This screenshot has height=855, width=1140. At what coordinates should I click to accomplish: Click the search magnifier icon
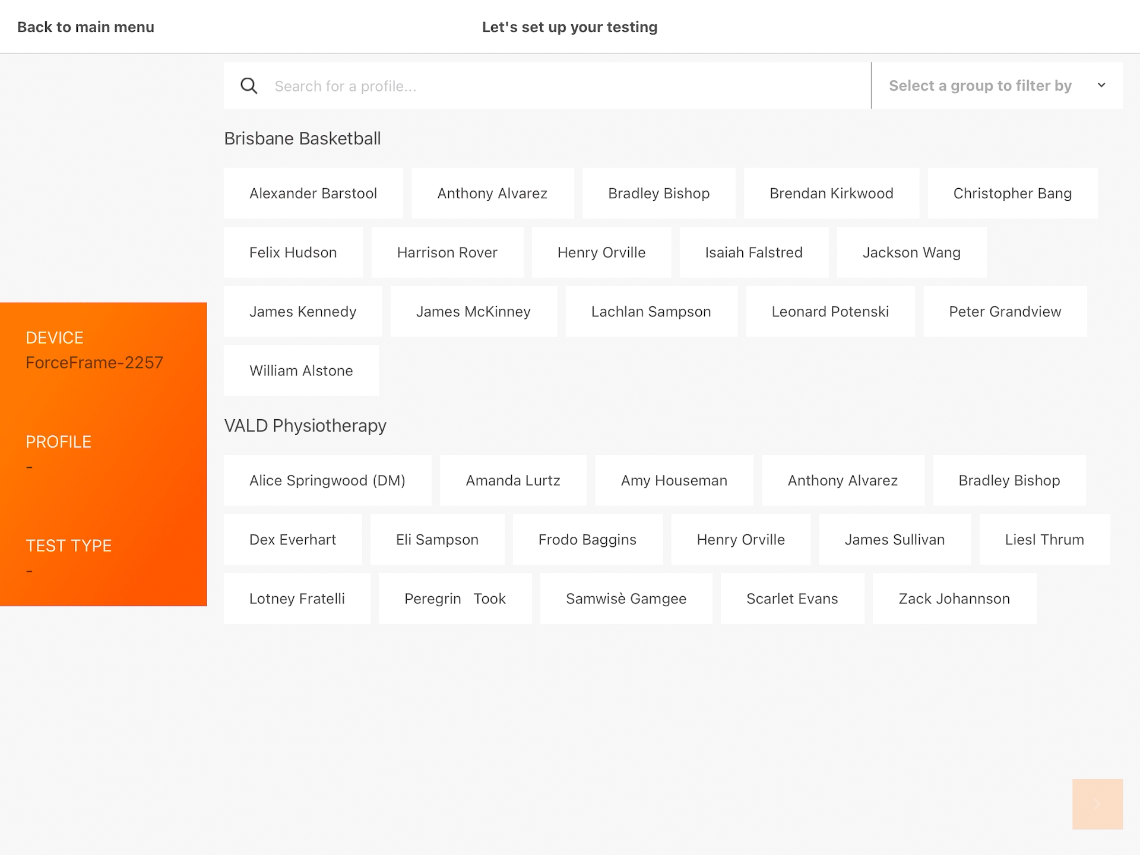249,86
